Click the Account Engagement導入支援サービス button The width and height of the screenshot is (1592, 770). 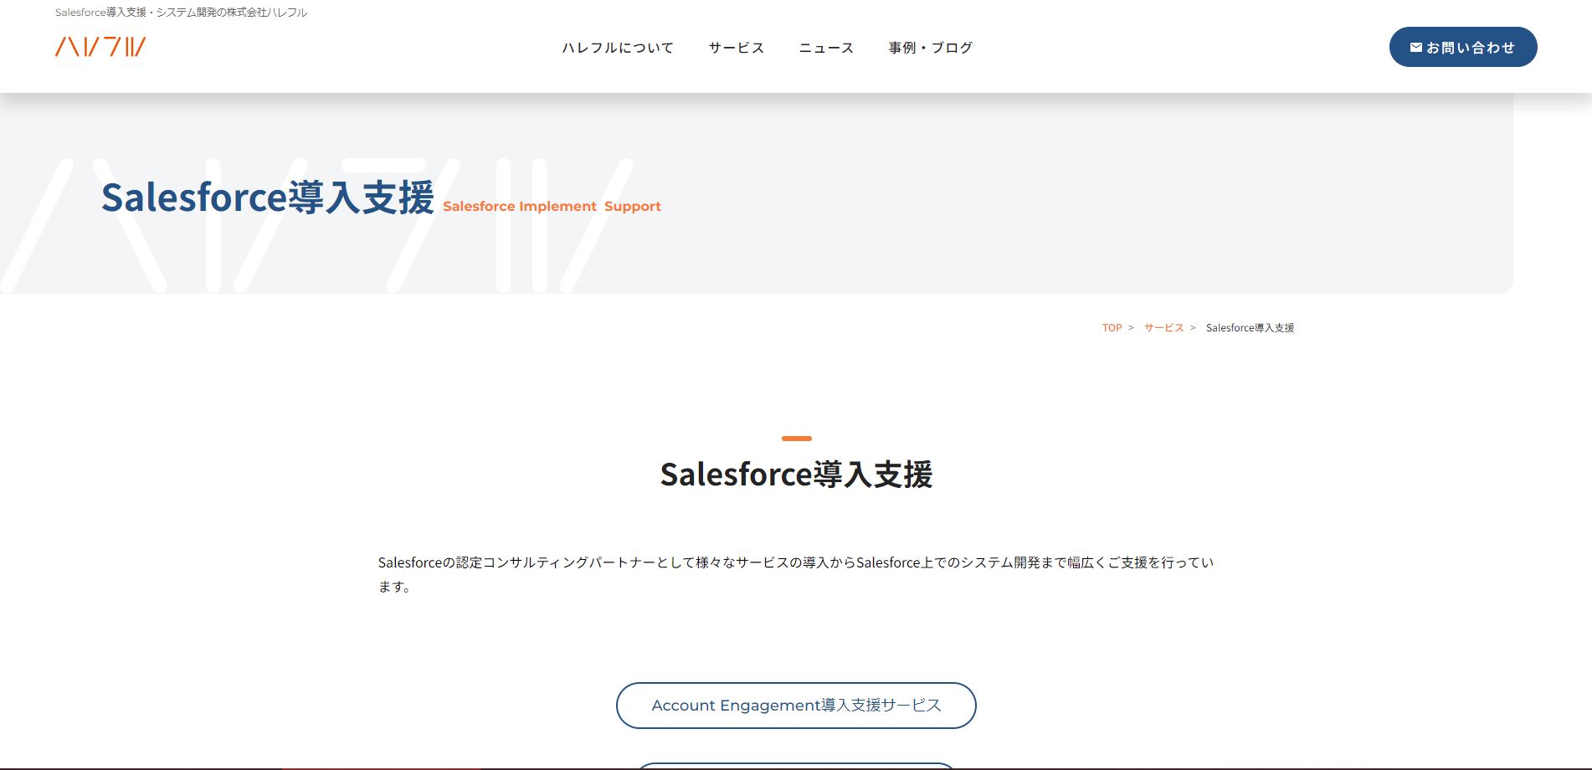pyautogui.click(x=796, y=705)
